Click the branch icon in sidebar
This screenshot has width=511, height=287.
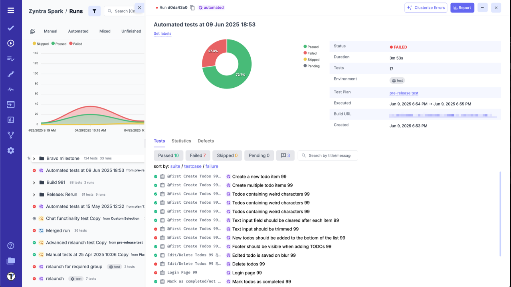[x=11, y=135]
